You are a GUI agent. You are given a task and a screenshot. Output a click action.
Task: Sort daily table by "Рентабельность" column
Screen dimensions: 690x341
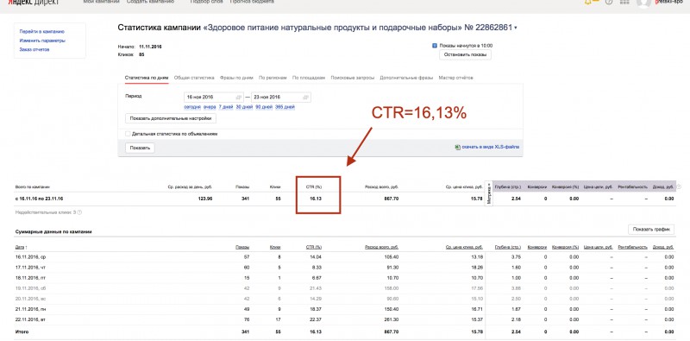(x=633, y=248)
